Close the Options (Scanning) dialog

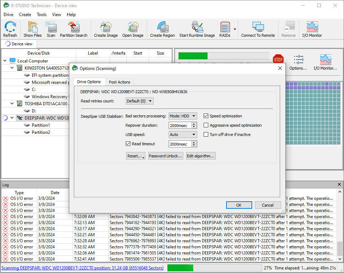click(x=280, y=69)
